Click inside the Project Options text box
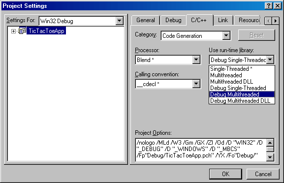 201,150
